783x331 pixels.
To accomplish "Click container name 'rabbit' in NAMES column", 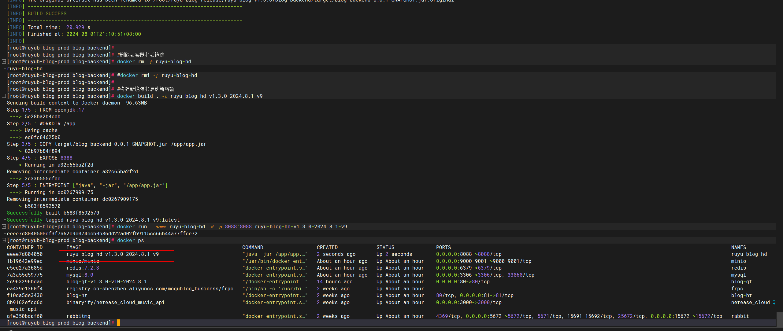I will (740, 316).
